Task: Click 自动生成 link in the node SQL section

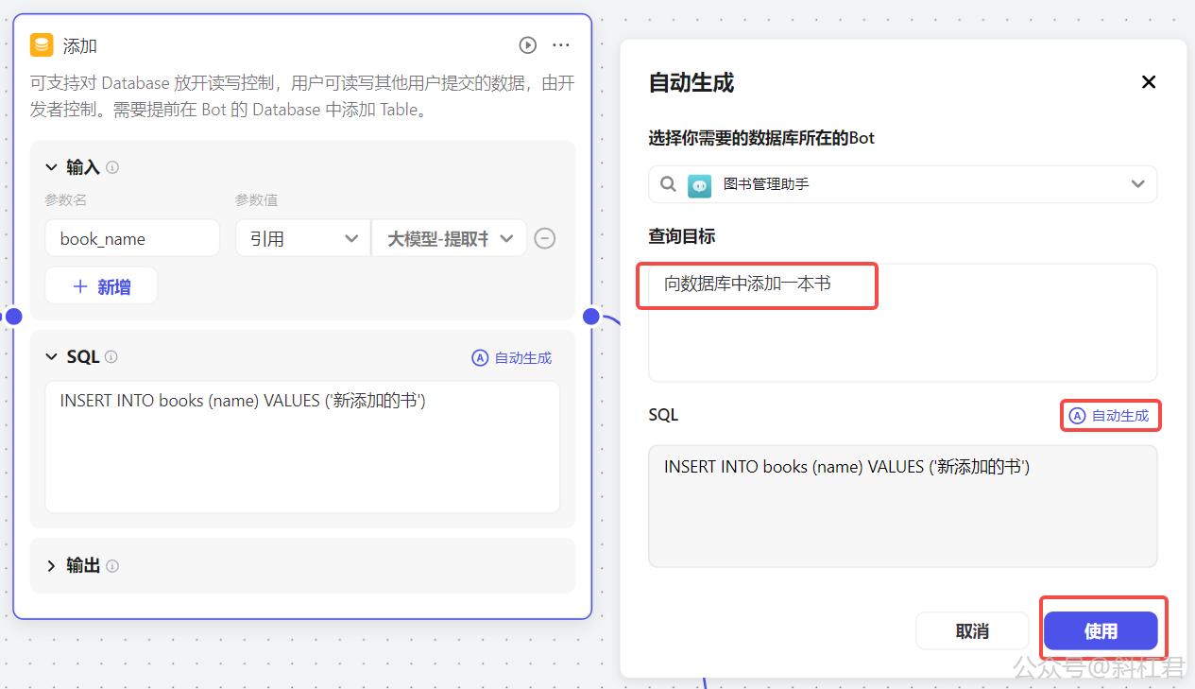Action: point(512,358)
